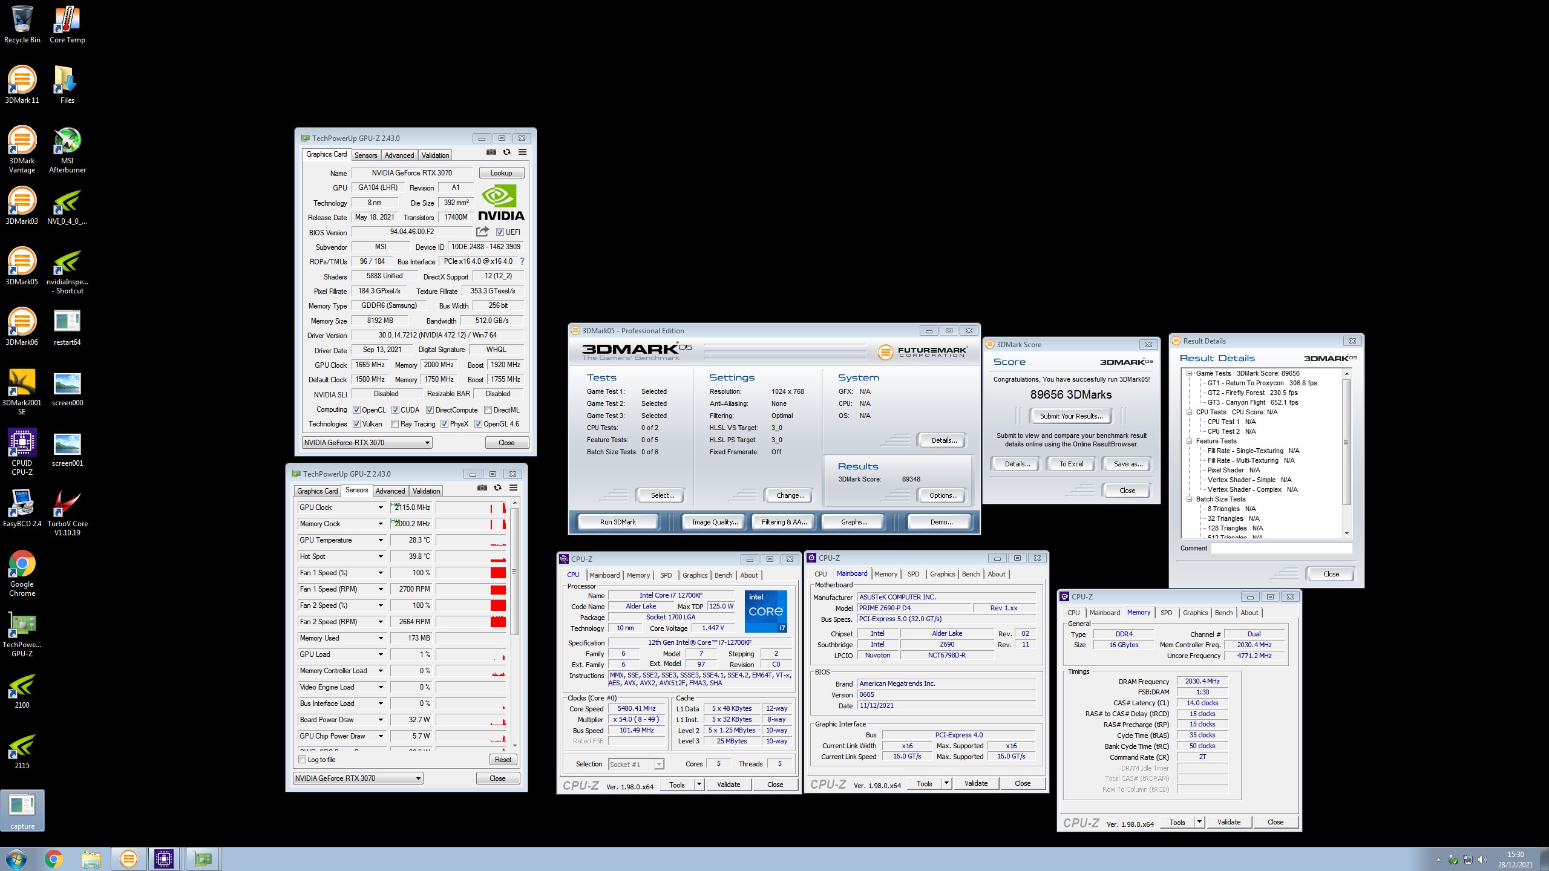Click the Bus Interface question mark help icon
1549x871 pixels.
(522, 261)
